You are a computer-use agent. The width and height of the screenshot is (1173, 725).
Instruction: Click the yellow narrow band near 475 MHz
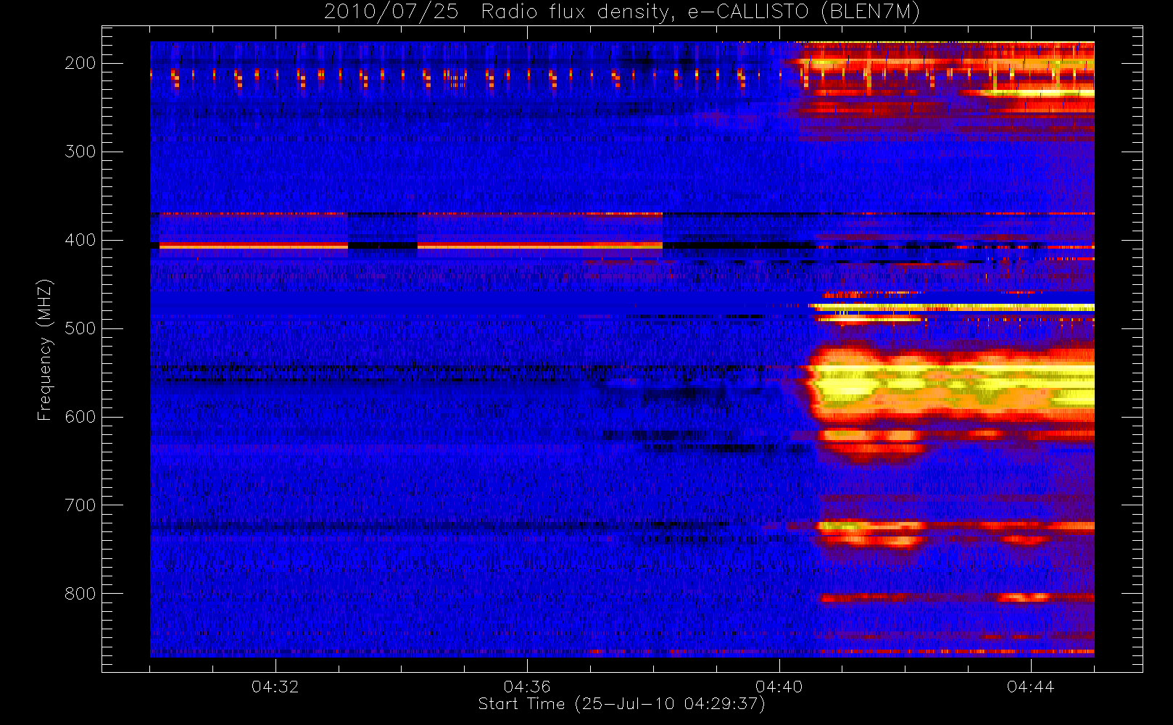pyautogui.click(x=953, y=307)
